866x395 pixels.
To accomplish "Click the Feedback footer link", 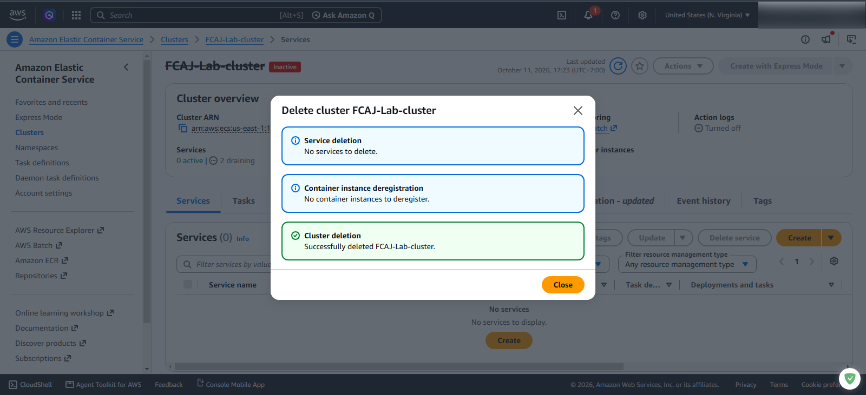I will (x=169, y=385).
